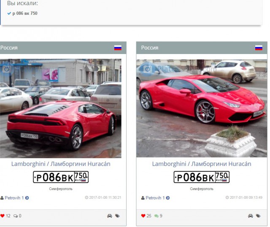This screenshot has width=270, height=227.
Task: Like the left card with 12 hearts
Action: tap(3, 216)
